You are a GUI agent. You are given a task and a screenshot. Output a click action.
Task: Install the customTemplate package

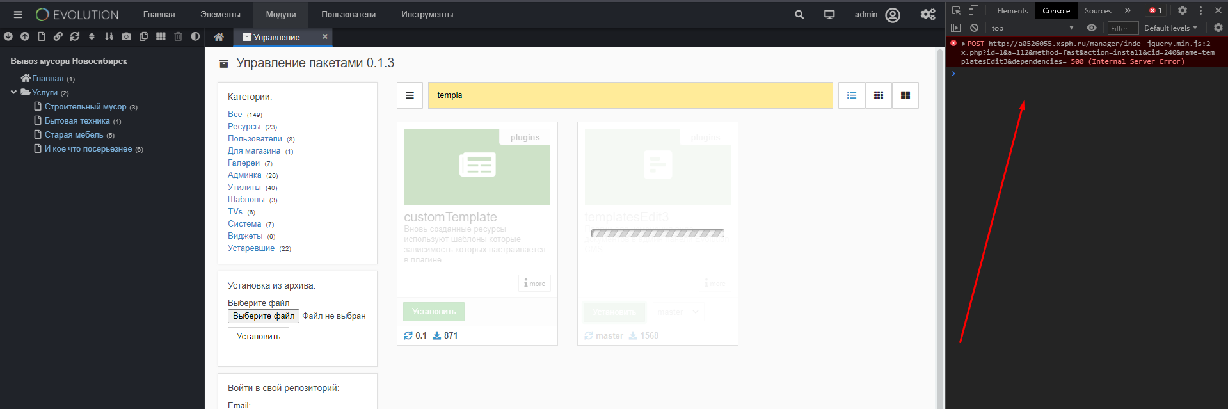click(x=434, y=312)
